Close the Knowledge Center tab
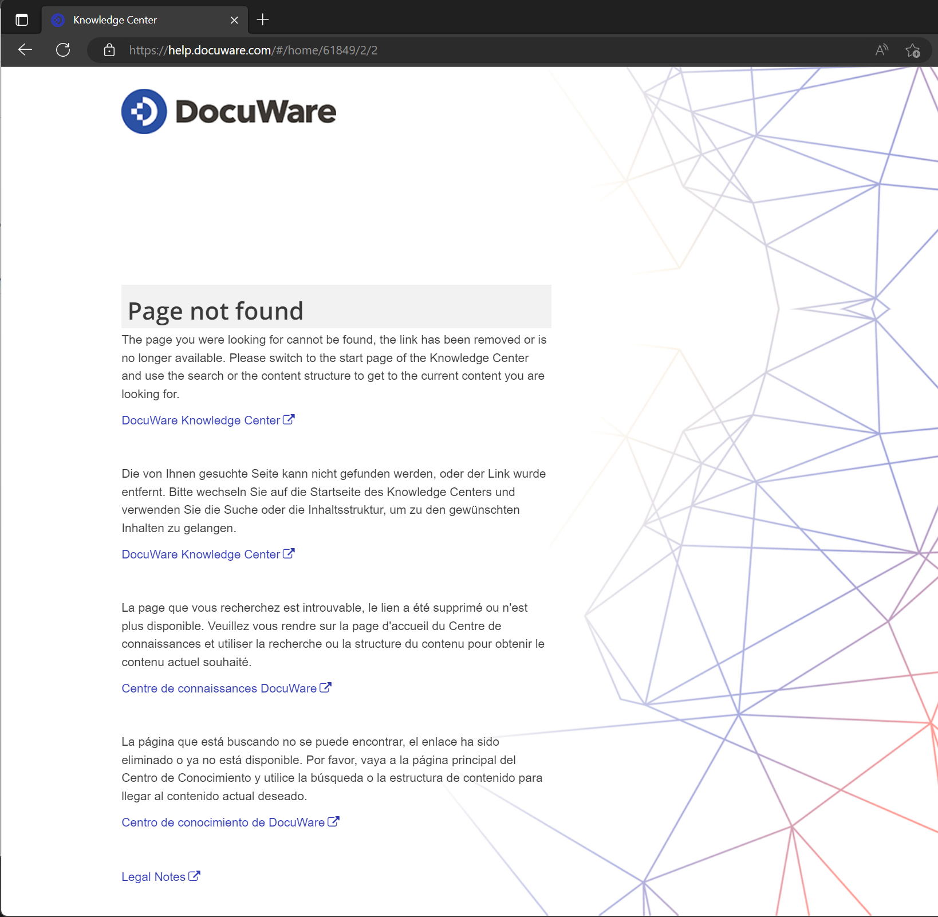This screenshot has height=917, width=938. pyautogui.click(x=234, y=20)
